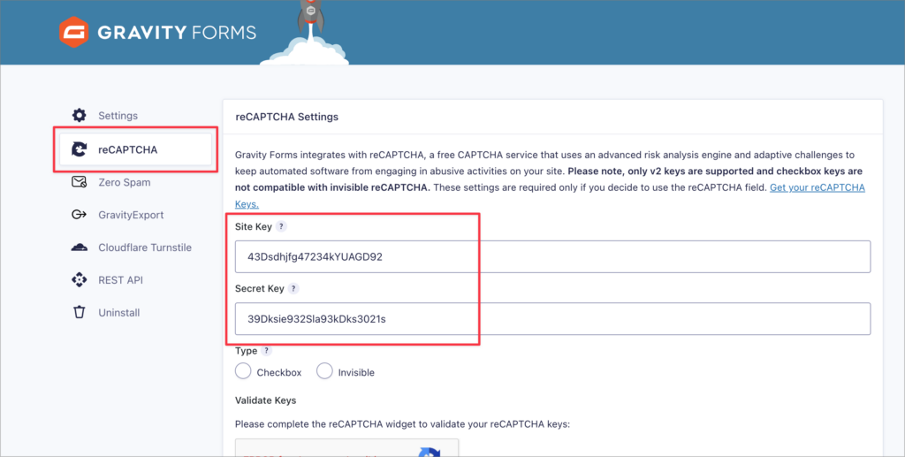905x457 pixels.
Task: Click the Validate Keys heading text
Action: click(265, 400)
